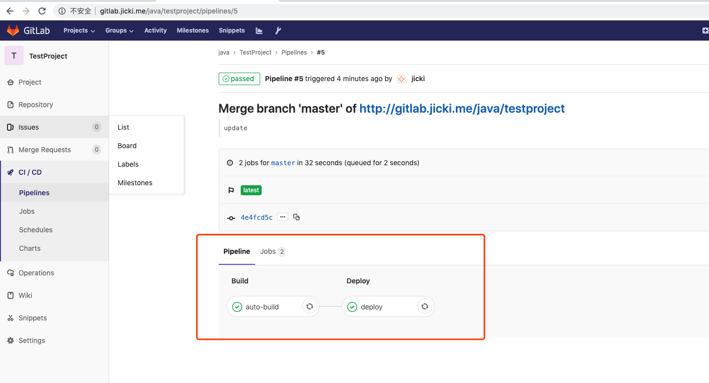Open commit 4e4fcd5c
The image size is (709, 383).
pyautogui.click(x=257, y=217)
